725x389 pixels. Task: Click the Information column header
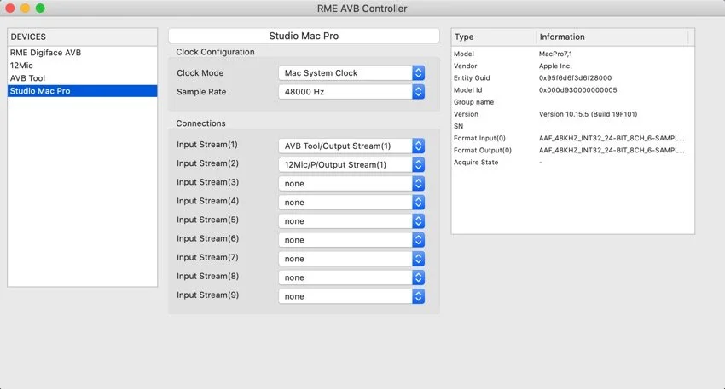pos(612,37)
